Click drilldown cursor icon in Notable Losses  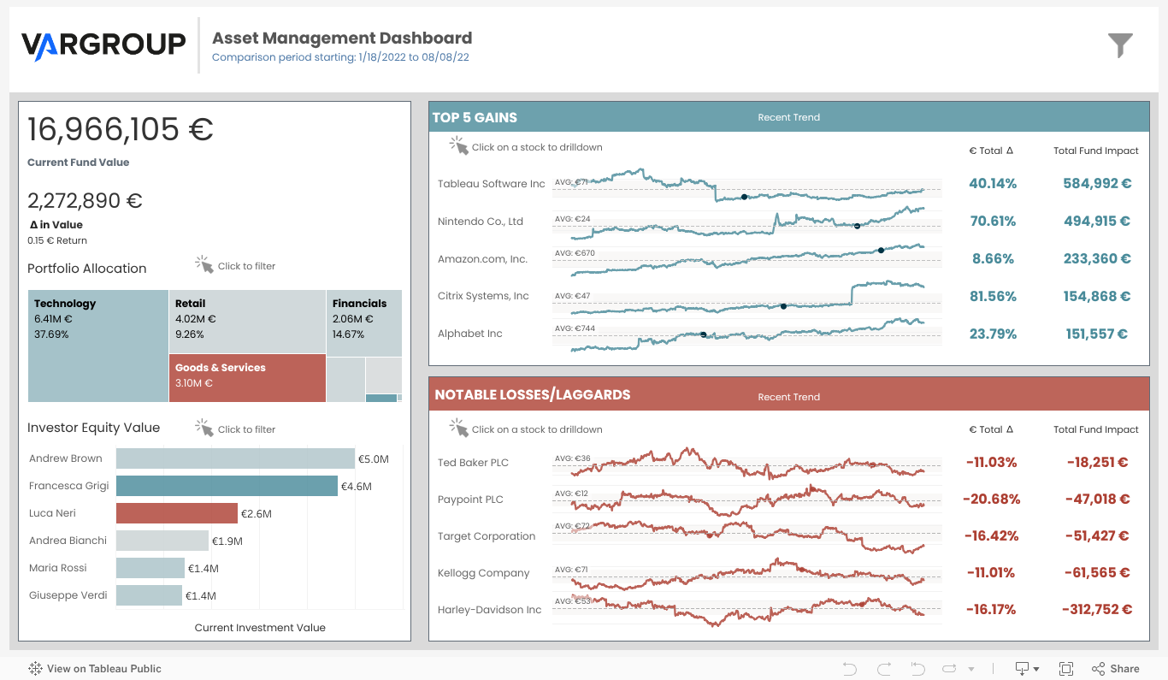459,428
